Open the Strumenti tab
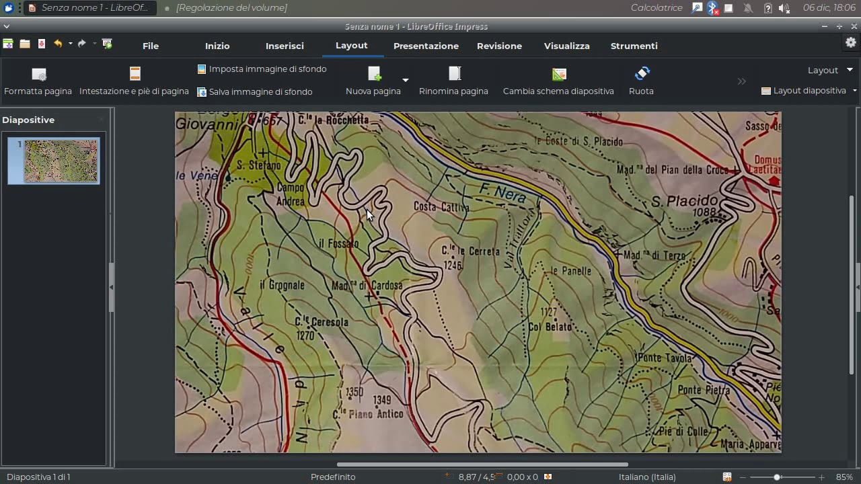Image resolution: width=861 pixels, height=484 pixels. click(634, 46)
